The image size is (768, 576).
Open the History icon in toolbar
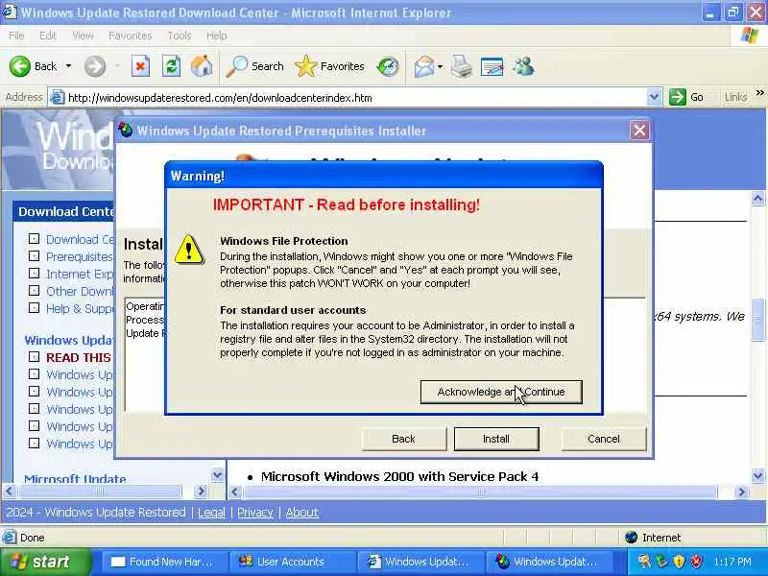[388, 66]
